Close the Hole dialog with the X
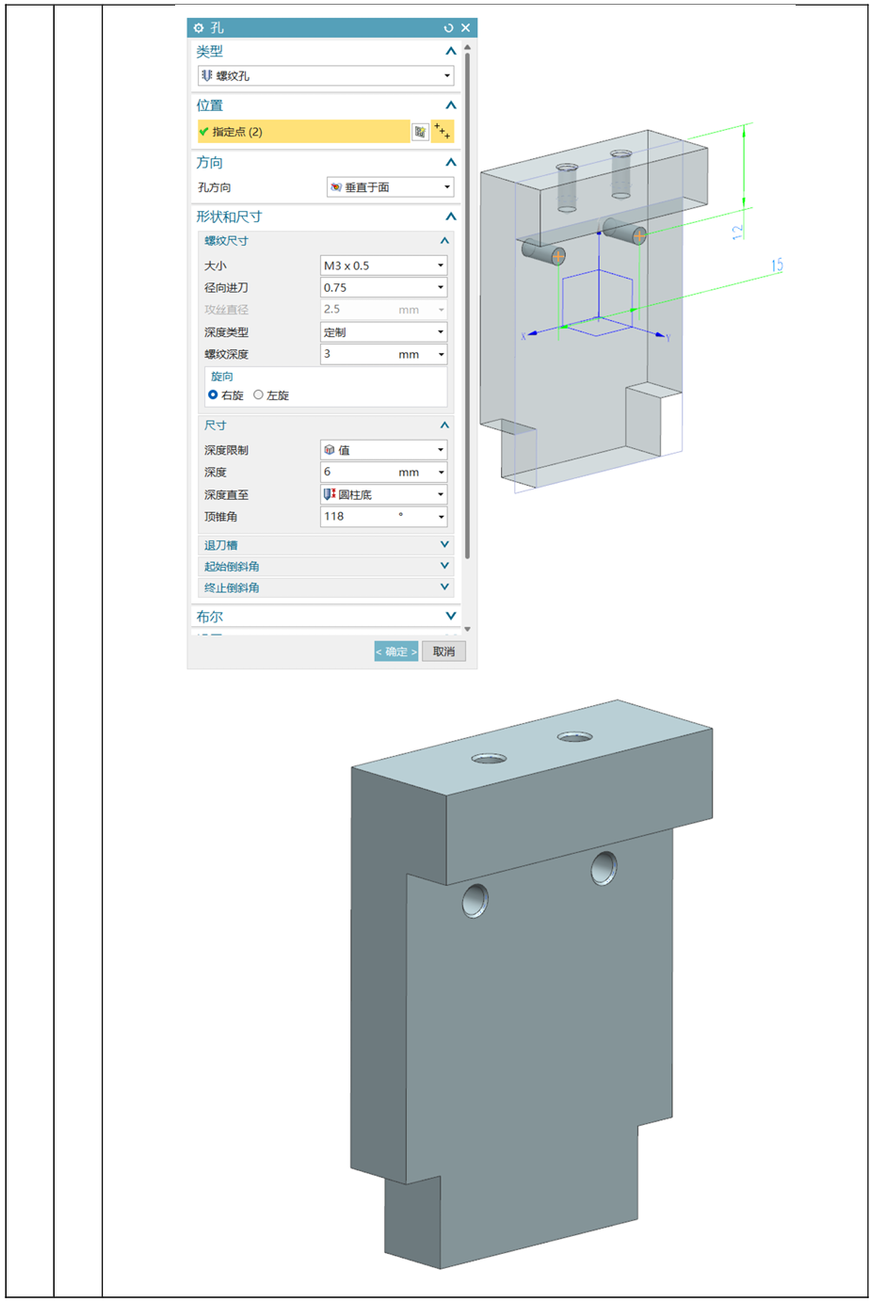 tap(465, 27)
